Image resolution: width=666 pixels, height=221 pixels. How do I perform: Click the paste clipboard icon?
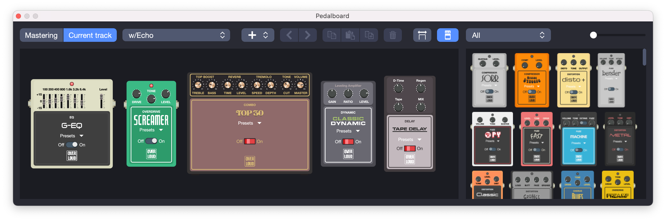350,35
